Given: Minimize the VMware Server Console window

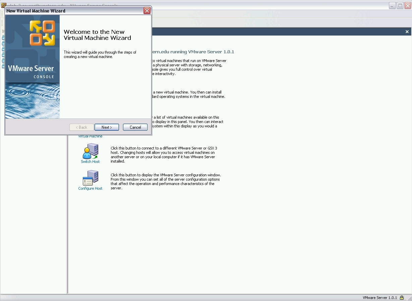Looking at the screenshot, I should click(392, 6).
